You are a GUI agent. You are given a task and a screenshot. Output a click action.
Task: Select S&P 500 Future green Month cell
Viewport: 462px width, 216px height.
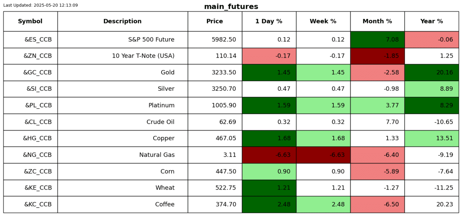(377, 40)
